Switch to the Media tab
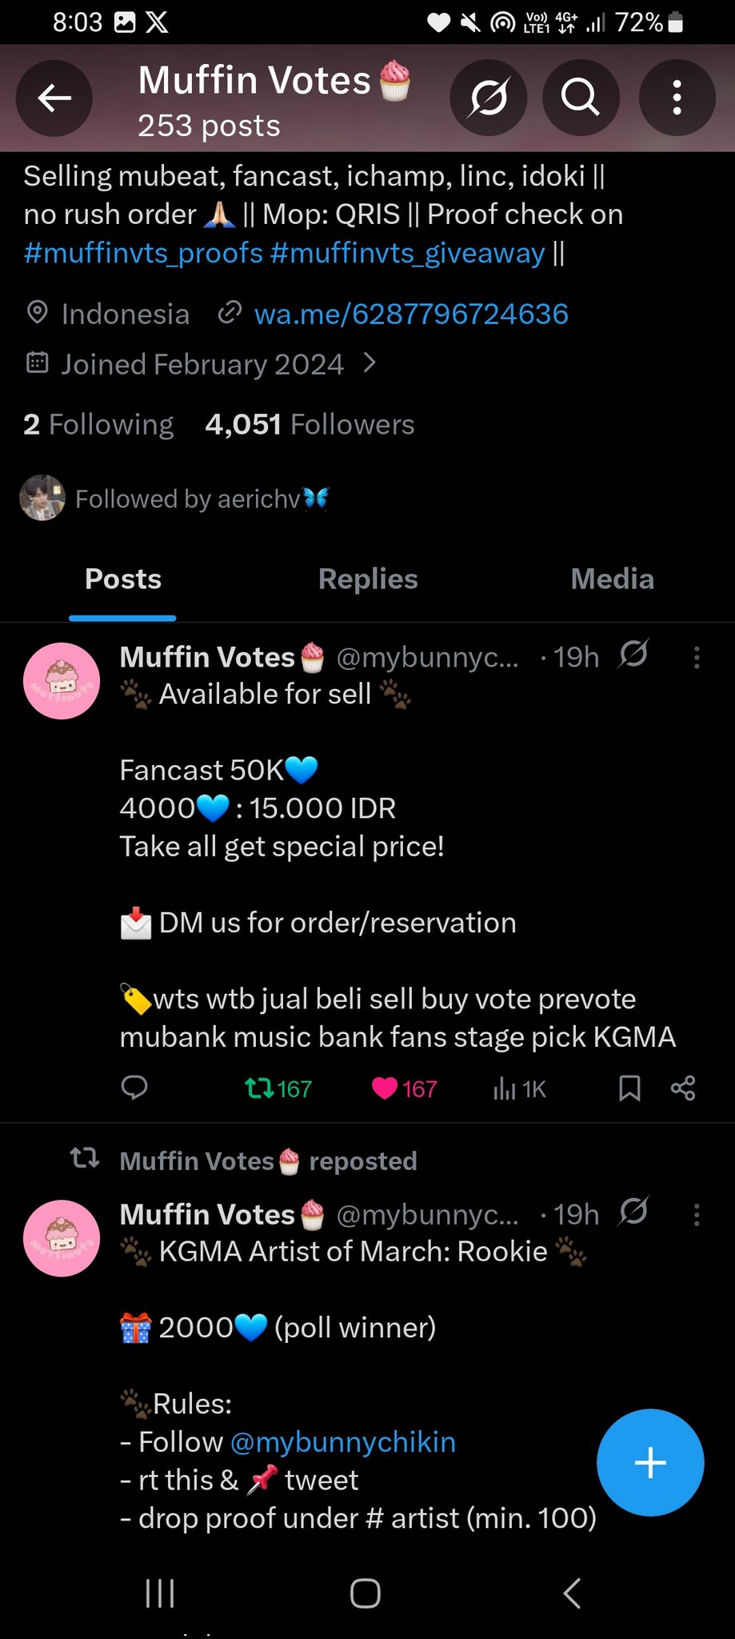735x1639 pixels. (x=612, y=579)
